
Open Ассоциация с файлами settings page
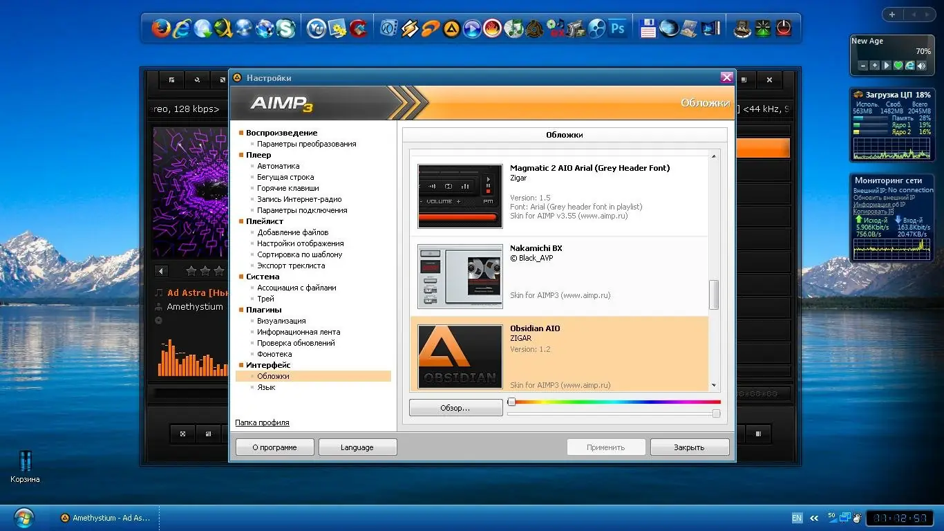297,288
